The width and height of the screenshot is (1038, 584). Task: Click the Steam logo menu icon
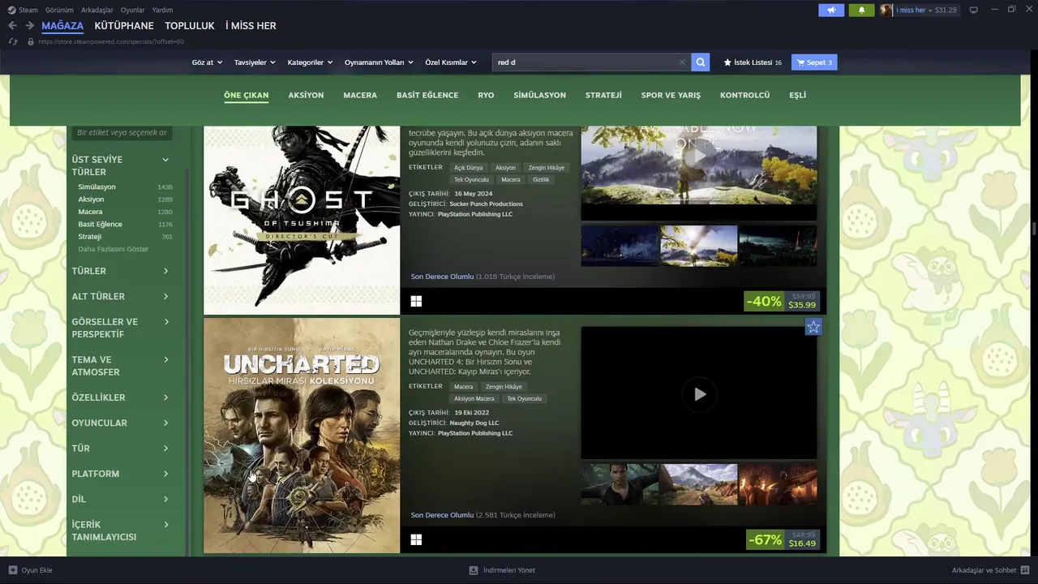click(12, 10)
